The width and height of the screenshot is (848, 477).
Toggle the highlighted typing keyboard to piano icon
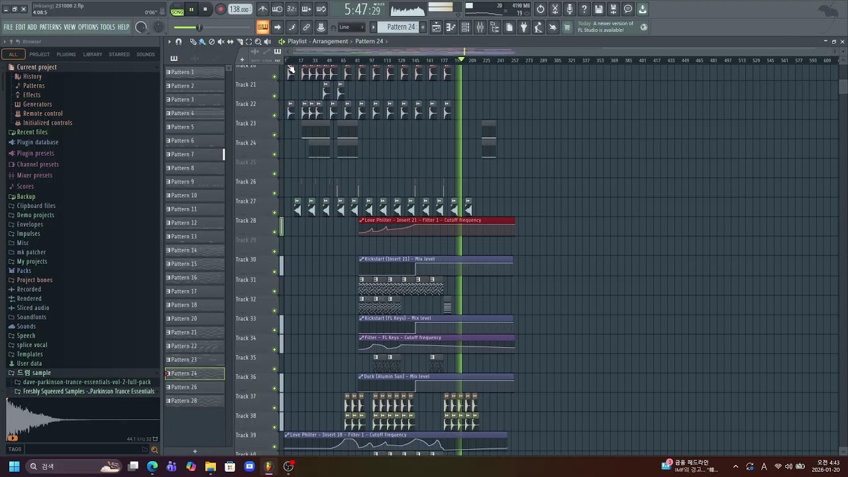click(263, 27)
